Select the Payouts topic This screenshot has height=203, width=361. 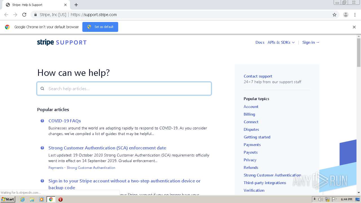click(x=251, y=152)
